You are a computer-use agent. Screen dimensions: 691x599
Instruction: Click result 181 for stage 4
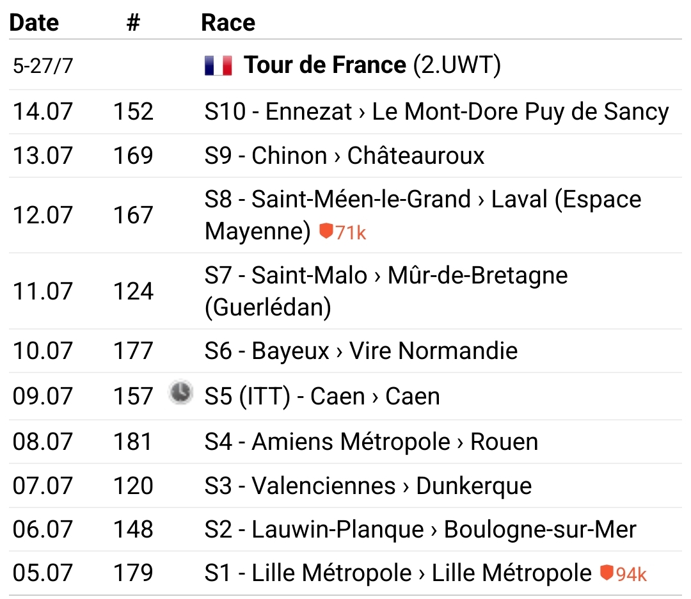133,442
